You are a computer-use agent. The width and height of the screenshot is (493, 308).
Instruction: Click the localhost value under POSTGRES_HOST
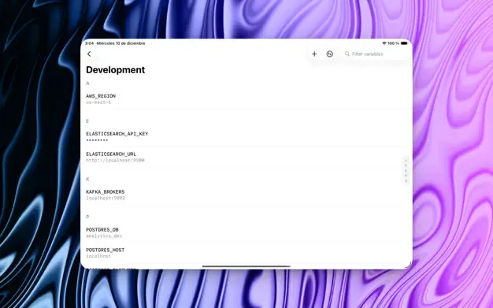(x=98, y=256)
